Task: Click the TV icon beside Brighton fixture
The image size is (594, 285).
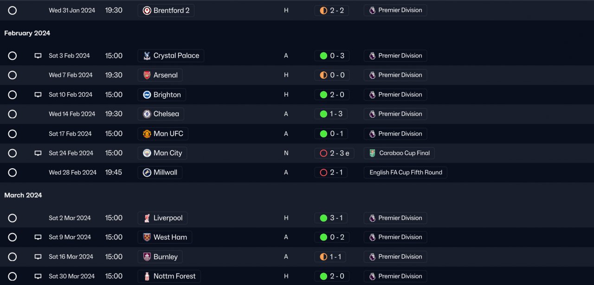Action: click(38, 95)
